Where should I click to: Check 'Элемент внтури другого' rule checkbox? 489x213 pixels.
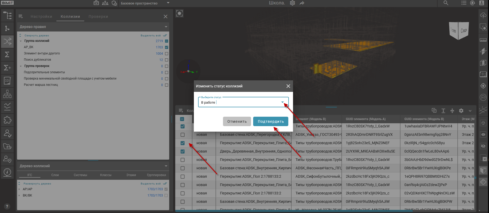167,54
